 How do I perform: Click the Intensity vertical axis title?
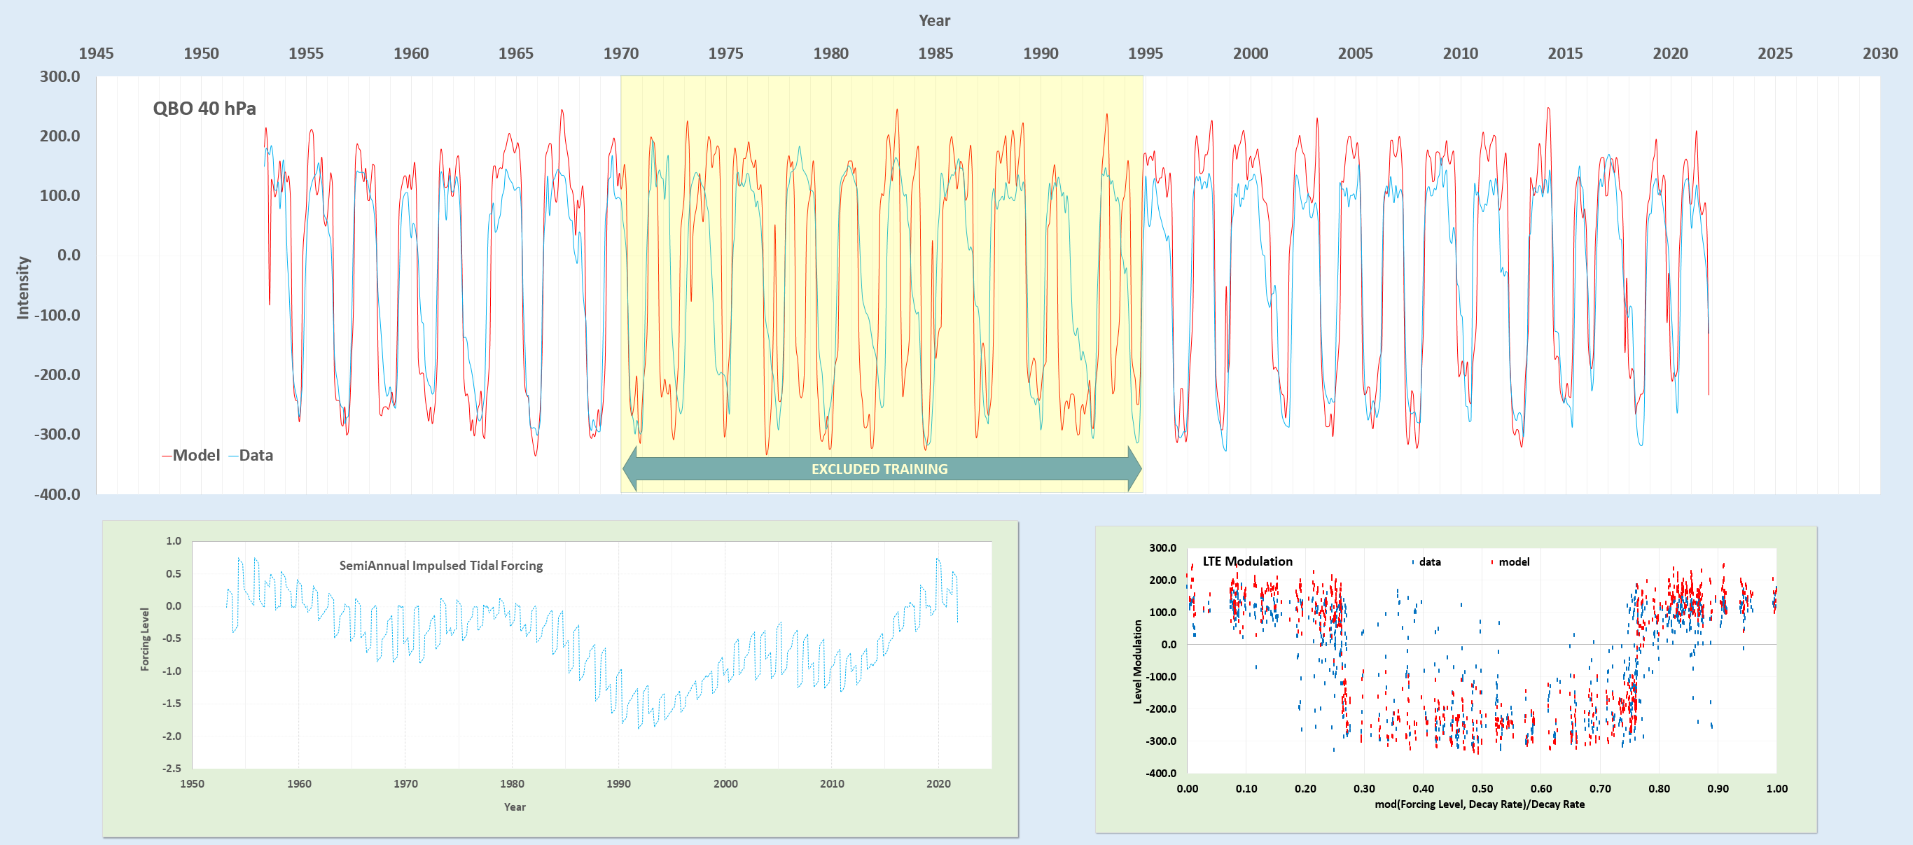coord(23,288)
